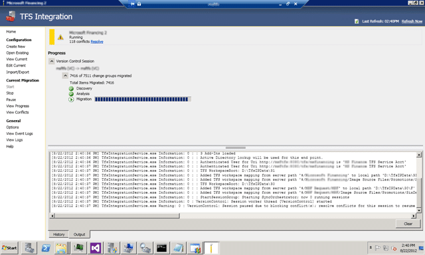Click the "118 conflicts" status text
The image size is (425, 255).
pyautogui.click(x=79, y=42)
